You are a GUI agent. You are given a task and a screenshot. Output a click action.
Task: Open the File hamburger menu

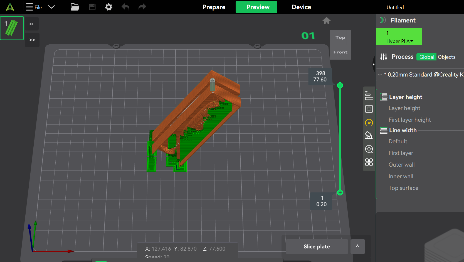pos(34,7)
